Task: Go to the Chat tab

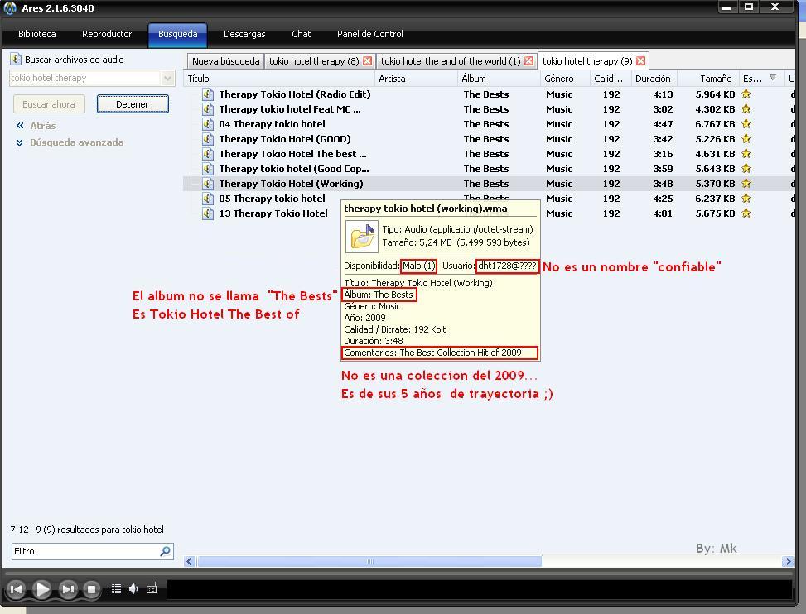Action: click(302, 34)
